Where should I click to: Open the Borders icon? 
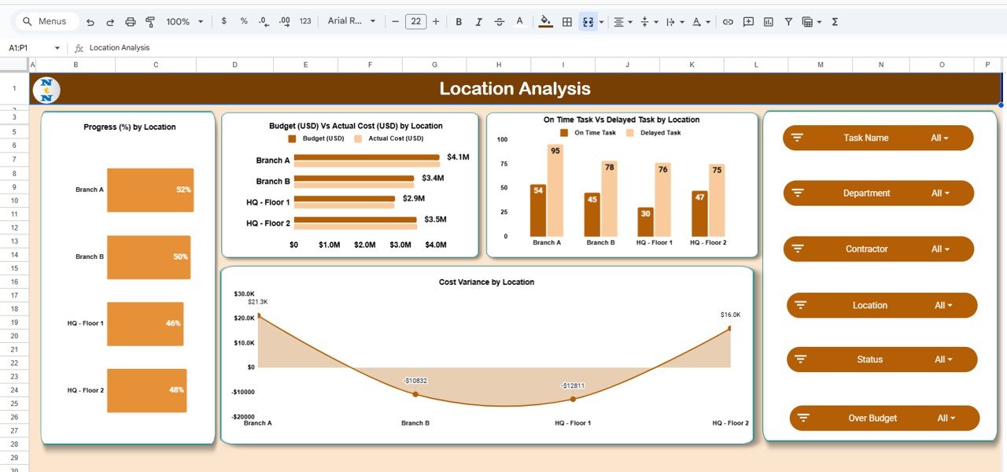tap(567, 21)
